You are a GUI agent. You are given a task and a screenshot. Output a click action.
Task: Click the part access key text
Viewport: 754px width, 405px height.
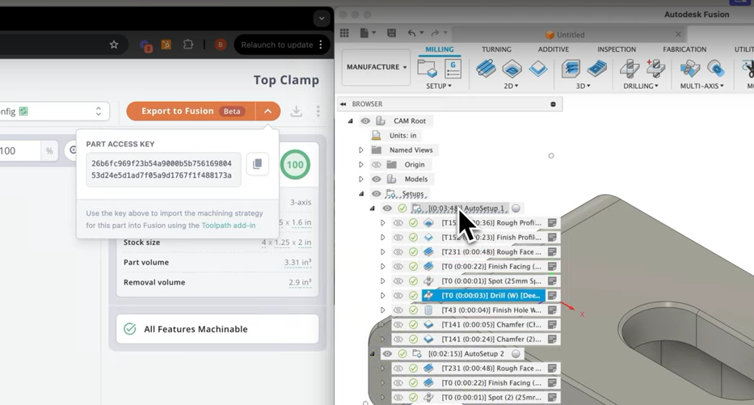coord(162,169)
